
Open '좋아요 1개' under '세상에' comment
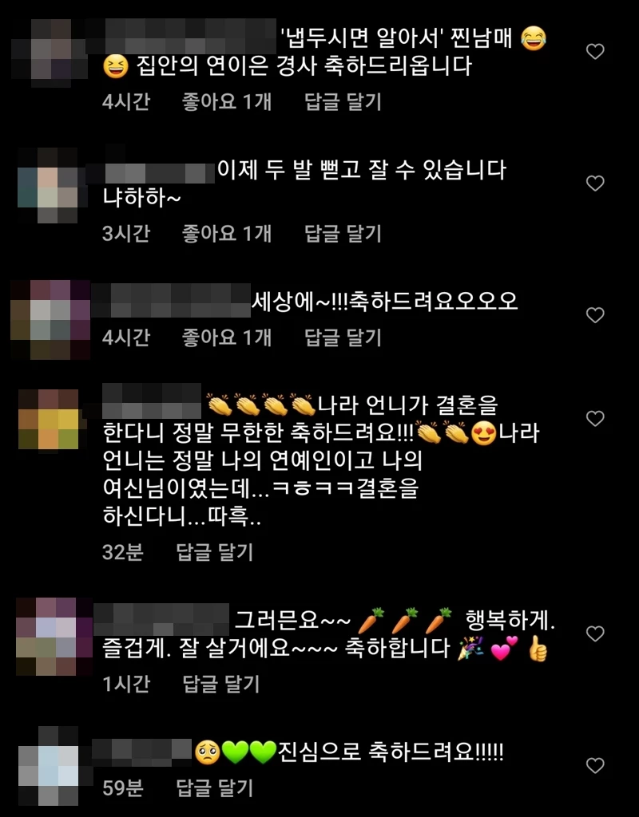pyautogui.click(x=226, y=337)
